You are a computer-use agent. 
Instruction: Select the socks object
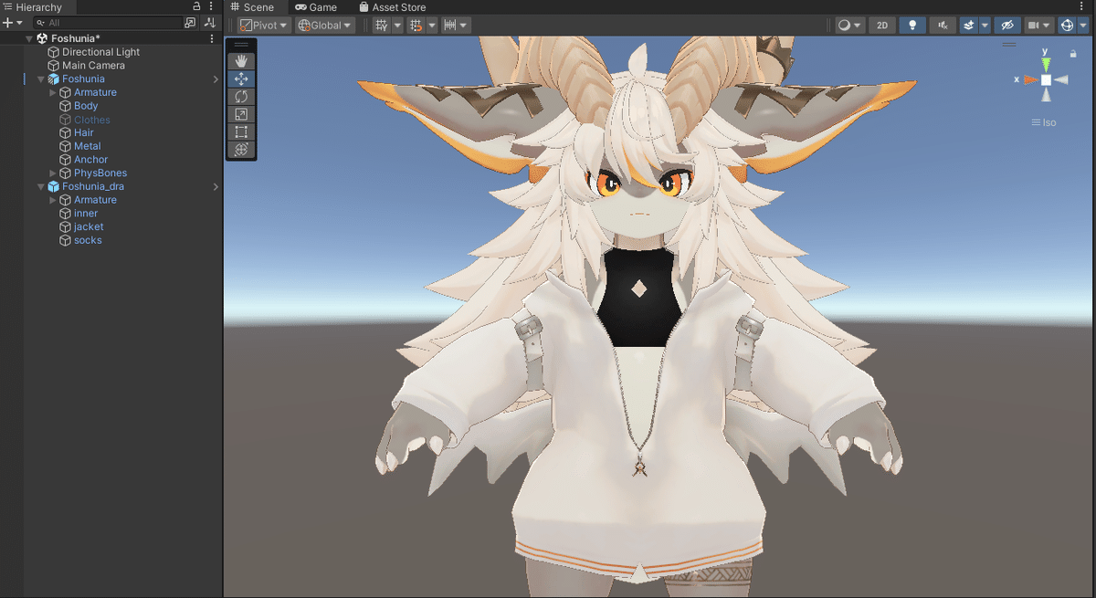tap(88, 240)
